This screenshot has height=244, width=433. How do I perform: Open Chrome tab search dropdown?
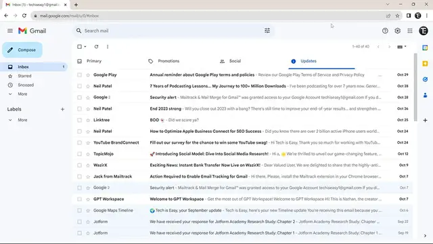388,5
